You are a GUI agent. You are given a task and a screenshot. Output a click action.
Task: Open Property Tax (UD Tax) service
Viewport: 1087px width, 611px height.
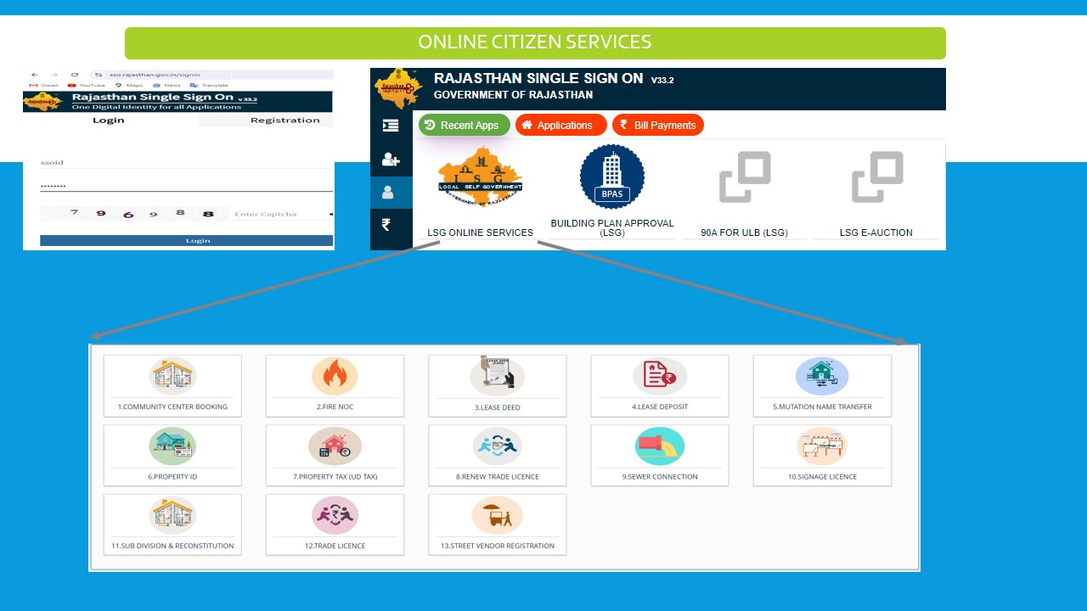pos(335,456)
